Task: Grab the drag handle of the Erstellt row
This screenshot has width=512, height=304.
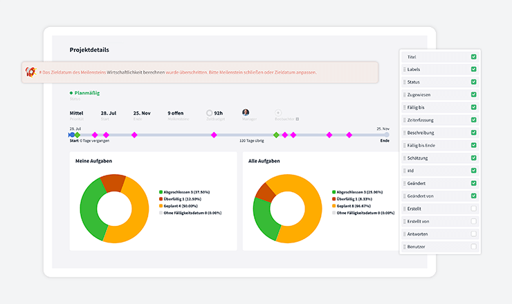Action: click(x=404, y=209)
